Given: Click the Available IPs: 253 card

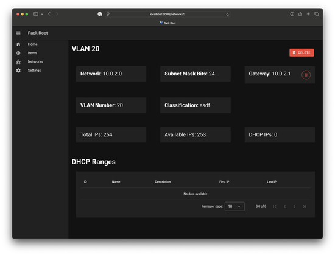Looking at the screenshot, I should pyautogui.click(x=196, y=134).
